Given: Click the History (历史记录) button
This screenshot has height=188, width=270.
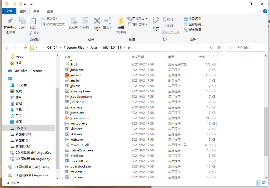Looking at the screenshot, I should [x=171, y=32].
